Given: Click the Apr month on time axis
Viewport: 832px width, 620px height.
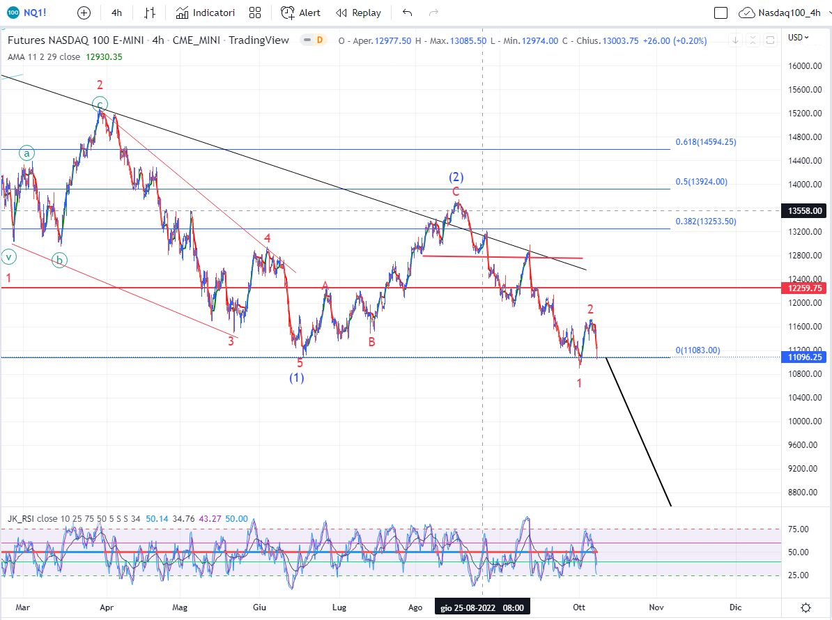Looking at the screenshot, I should pyautogui.click(x=107, y=607).
